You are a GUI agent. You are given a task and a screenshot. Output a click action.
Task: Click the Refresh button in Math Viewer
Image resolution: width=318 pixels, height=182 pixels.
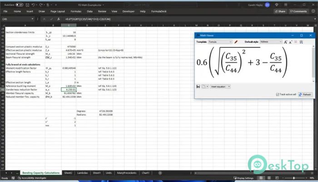[305, 95]
